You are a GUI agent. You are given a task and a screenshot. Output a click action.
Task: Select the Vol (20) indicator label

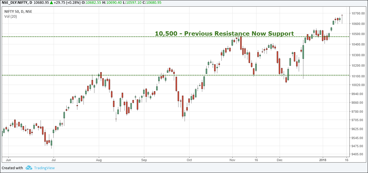10,16
